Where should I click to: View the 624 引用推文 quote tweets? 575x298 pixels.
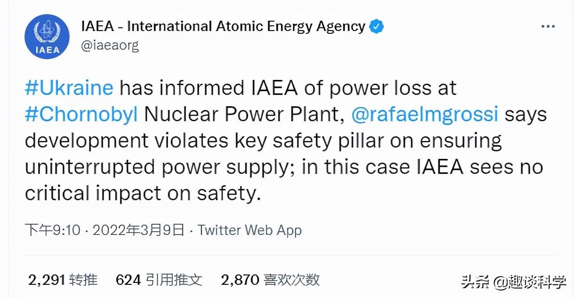tap(159, 280)
